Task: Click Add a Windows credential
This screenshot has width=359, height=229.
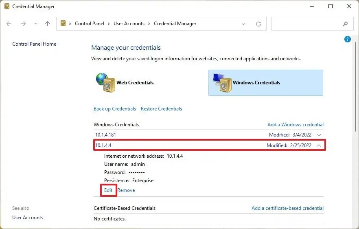Action: pos(296,124)
